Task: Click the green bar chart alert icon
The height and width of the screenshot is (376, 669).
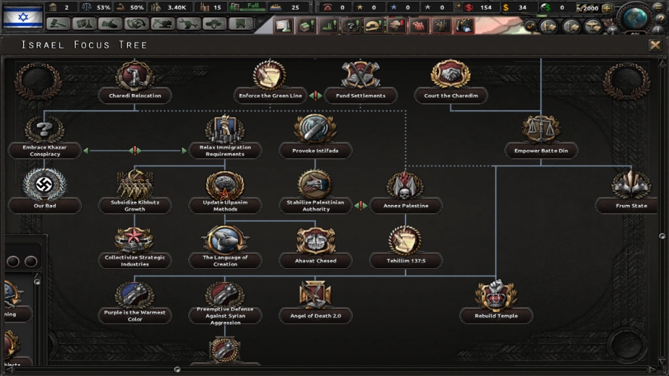Action: pos(329,26)
